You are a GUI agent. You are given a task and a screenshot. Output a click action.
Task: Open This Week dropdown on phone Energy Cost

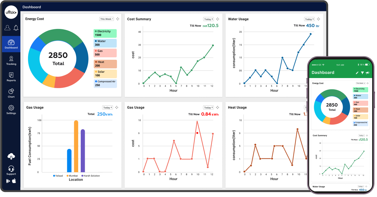click(x=360, y=83)
